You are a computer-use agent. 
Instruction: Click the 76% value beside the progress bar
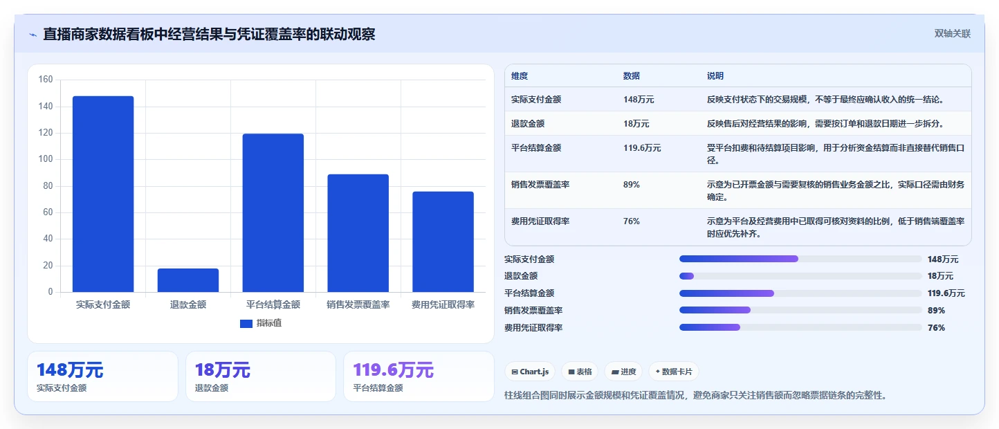coord(936,328)
